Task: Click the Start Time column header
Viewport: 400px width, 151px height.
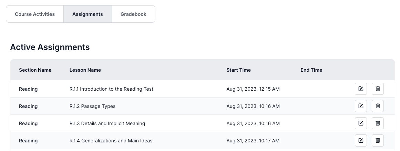Action: point(238,70)
